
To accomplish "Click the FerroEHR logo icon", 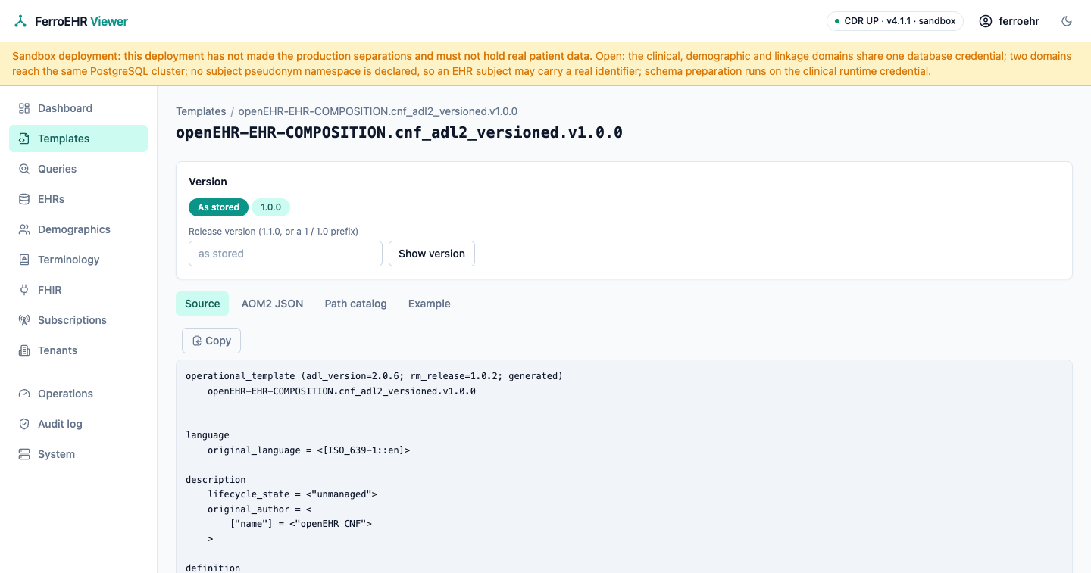I will click(20, 21).
